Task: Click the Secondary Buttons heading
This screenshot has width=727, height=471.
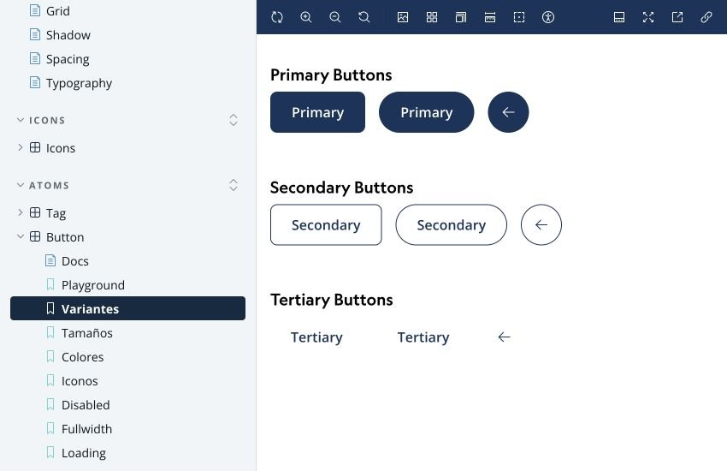Action: pyautogui.click(x=342, y=188)
